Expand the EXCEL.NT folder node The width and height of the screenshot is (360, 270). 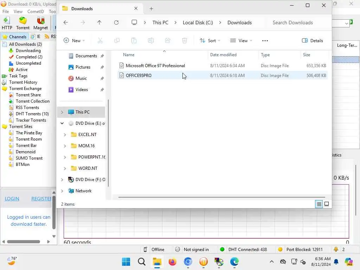pyautogui.click(x=65, y=135)
